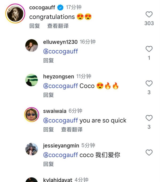View translation of cocogauff's comment
Viewport: 160px width, 182px height.
click(58, 26)
